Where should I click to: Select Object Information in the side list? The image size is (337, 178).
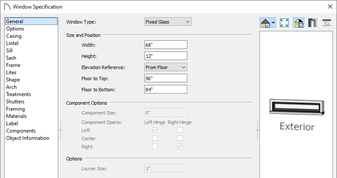point(28,138)
